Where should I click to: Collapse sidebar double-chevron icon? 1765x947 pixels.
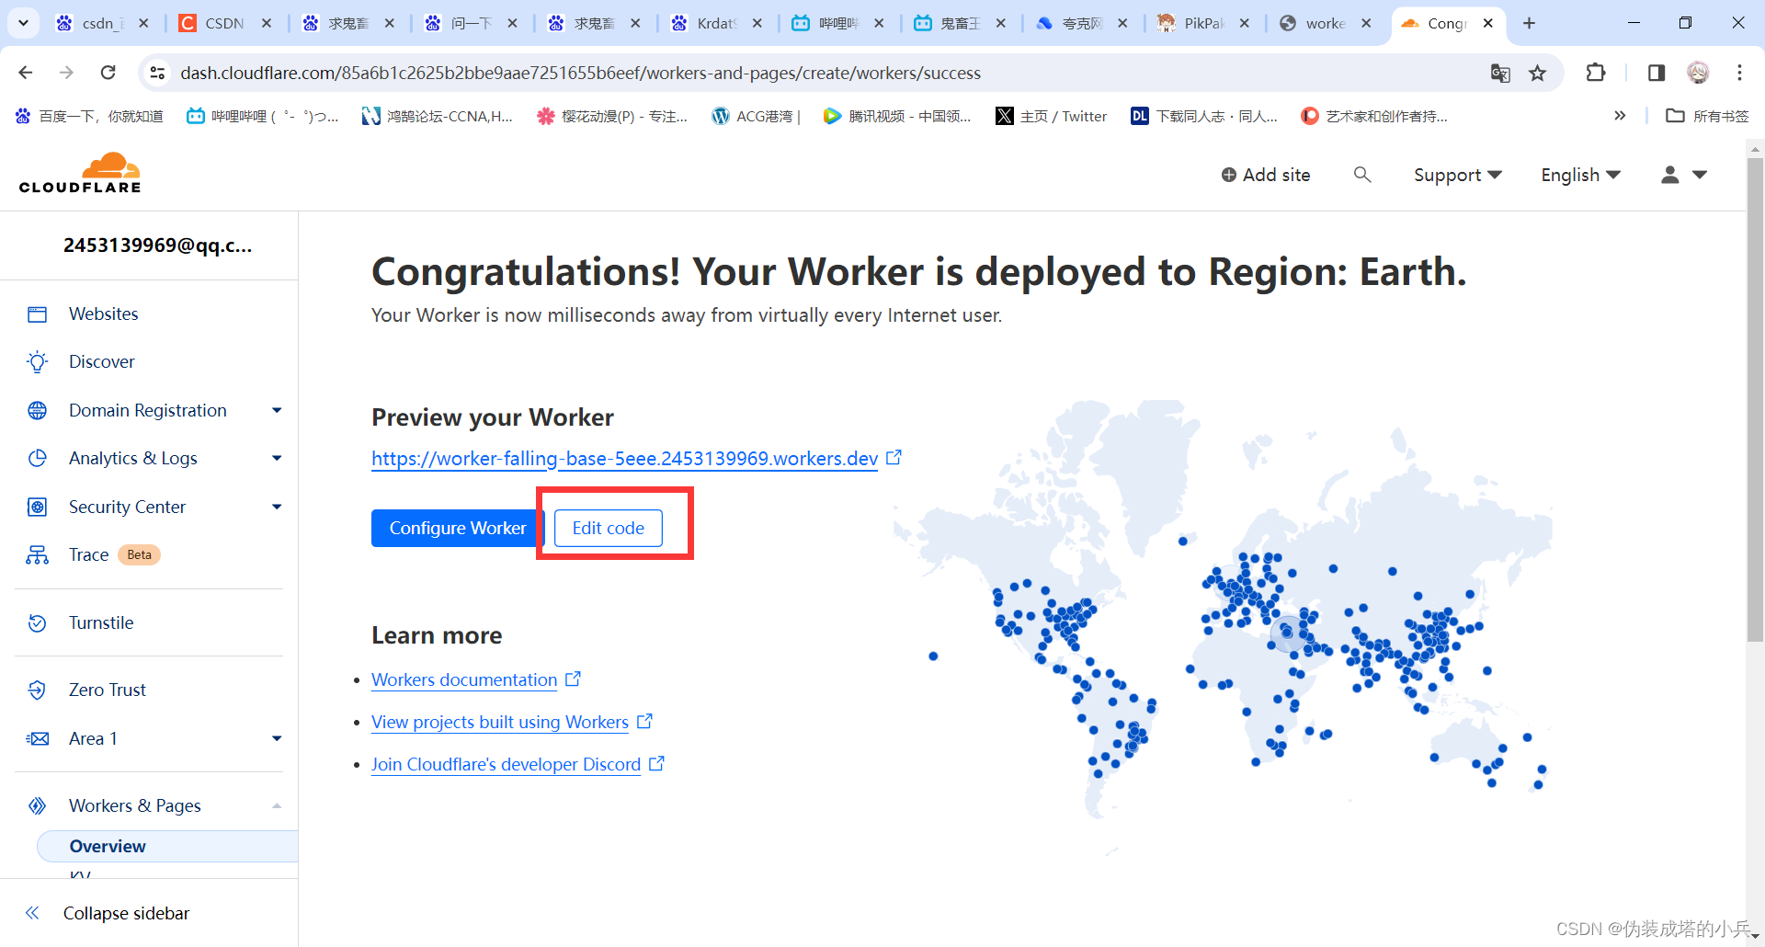(32, 913)
